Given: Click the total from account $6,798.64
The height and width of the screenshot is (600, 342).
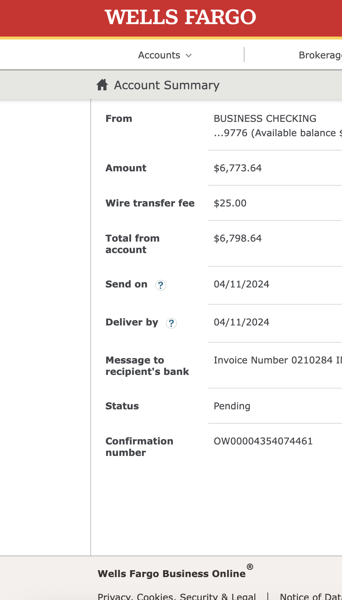Looking at the screenshot, I should coord(238,238).
